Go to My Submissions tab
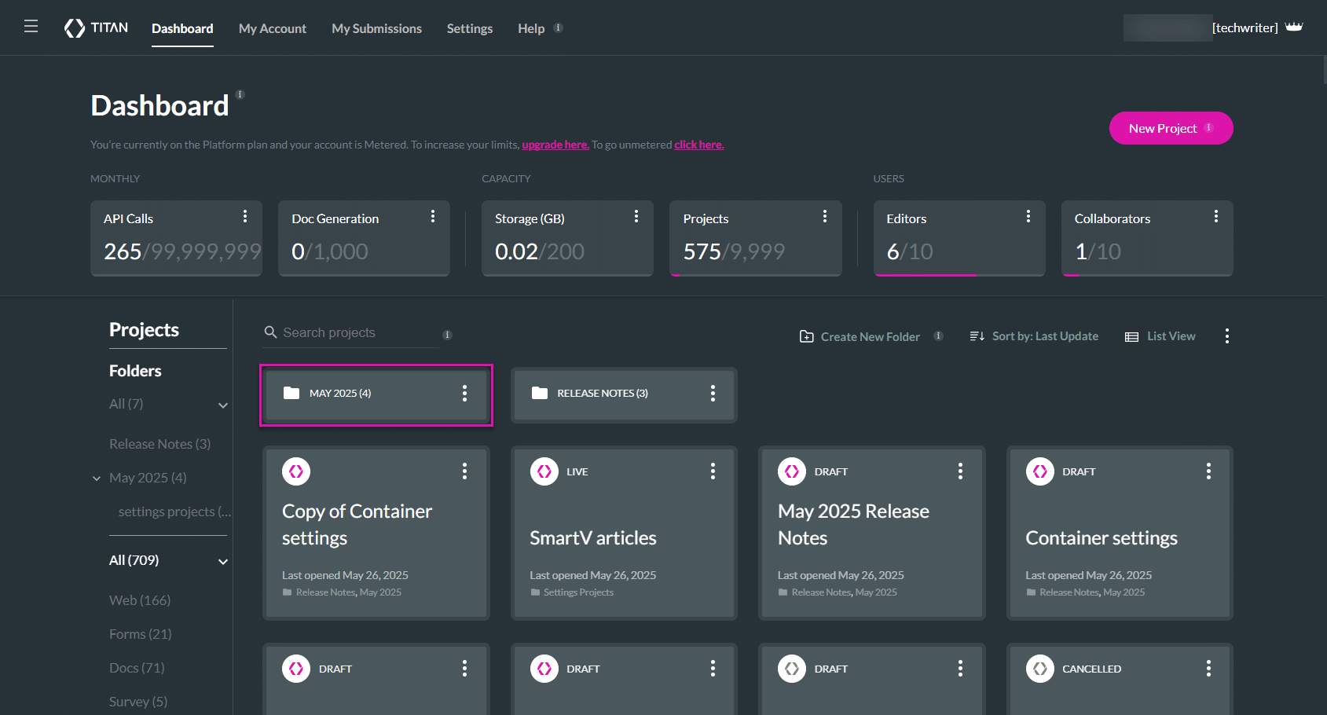1327x715 pixels. point(376,28)
